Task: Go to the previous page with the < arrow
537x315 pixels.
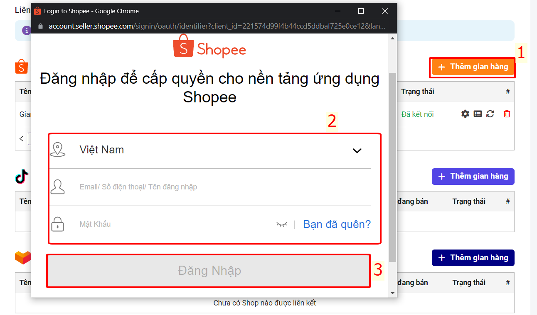Action: (21, 139)
